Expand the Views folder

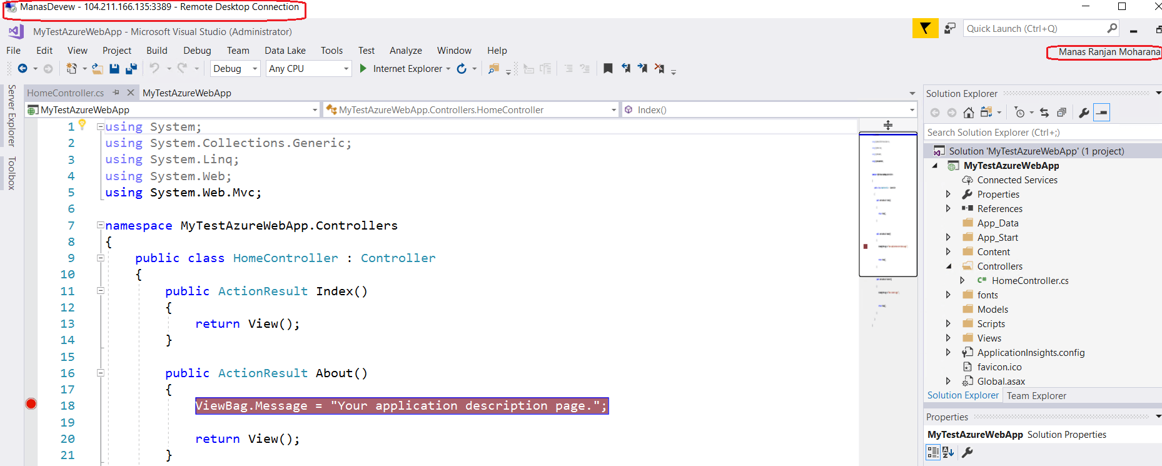948,338
